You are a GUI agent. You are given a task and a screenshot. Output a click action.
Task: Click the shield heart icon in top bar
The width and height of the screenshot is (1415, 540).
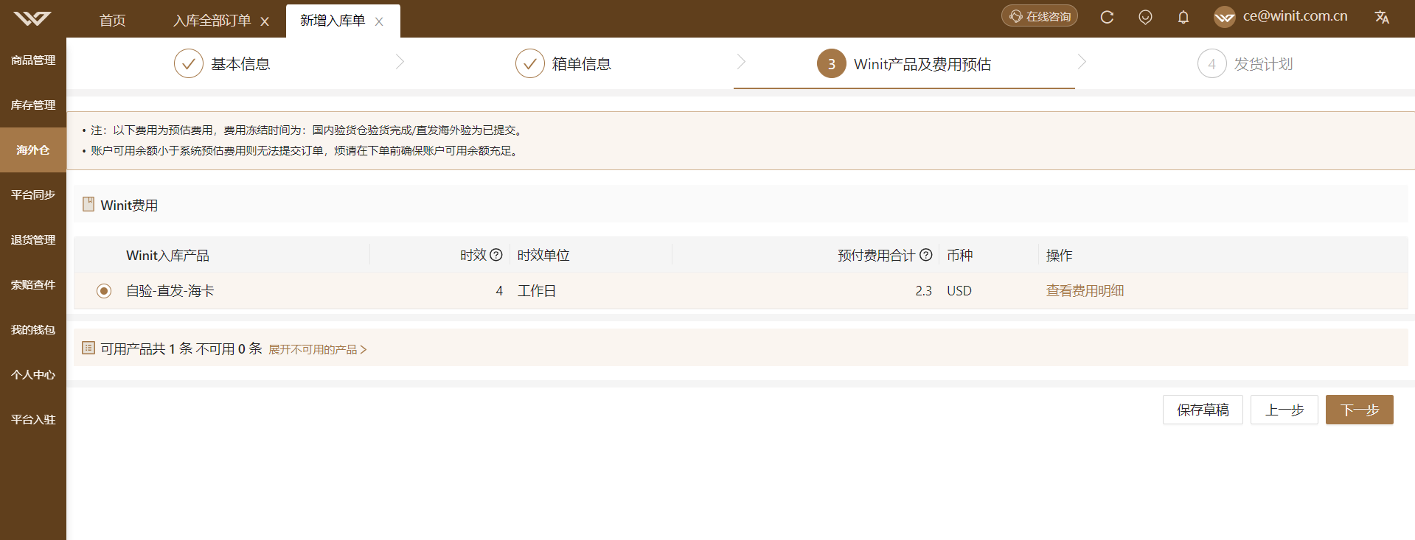pyautogui.click(x=1145, y=17)
